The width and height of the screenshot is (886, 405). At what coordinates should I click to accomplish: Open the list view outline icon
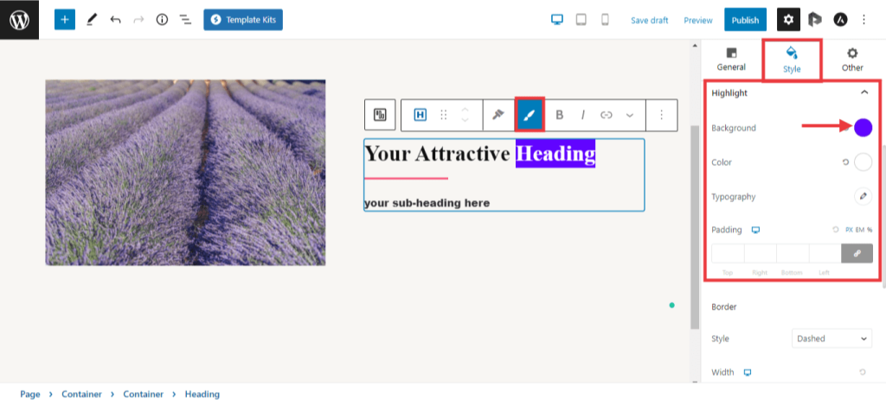[185, 19]
